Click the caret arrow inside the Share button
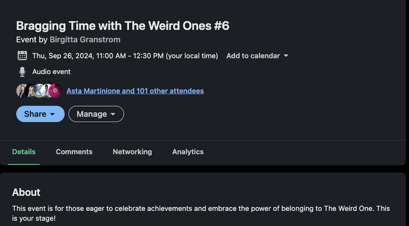 (x=53, y=114)
